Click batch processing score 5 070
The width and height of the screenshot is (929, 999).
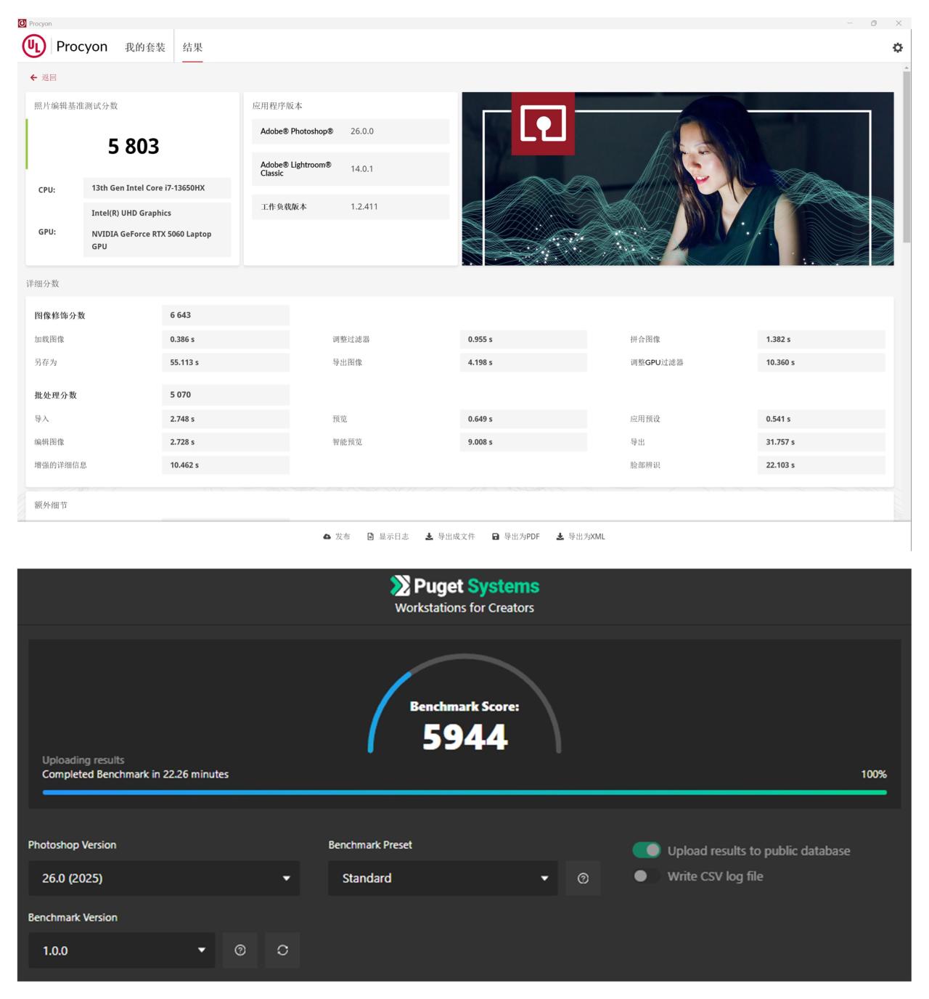pyautogui.click(x=181, y=395)
